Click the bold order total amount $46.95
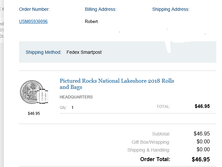Viewport: 222px width, 167px height. tap(201, 159)
